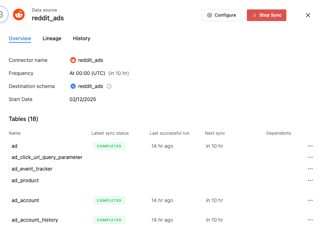This screenshot has height=230, width=324.
Task: Click the BigQuery icon next to destination schema
Action: 73,87
